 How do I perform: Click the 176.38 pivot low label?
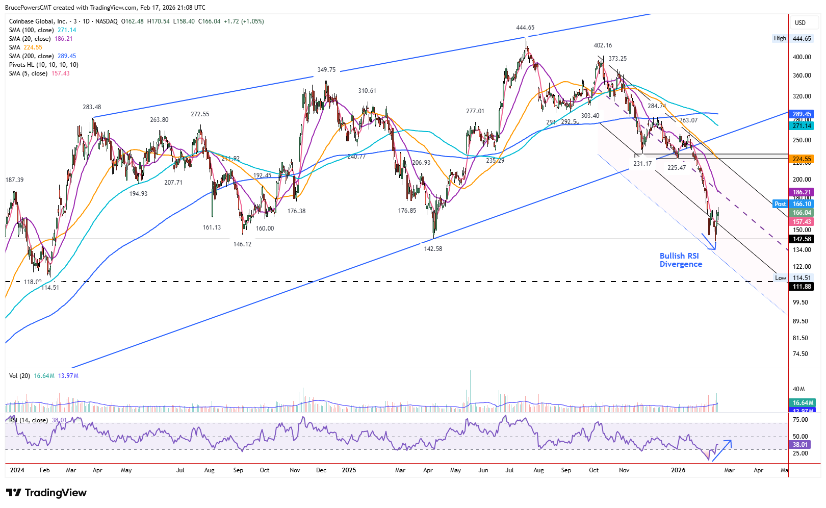pyautogui.click(x=296, y=211)
